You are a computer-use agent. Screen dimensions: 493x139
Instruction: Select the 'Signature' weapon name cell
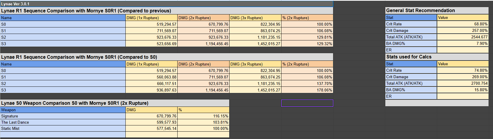point(63,116)
